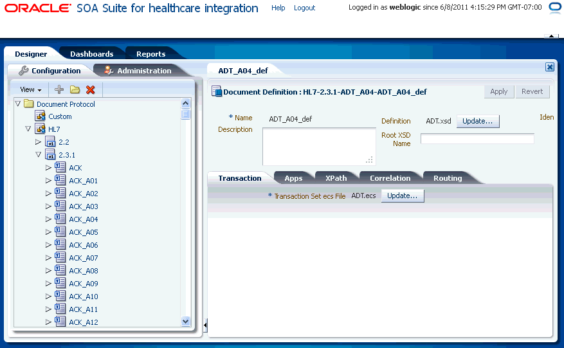Click the ACK_A04 document type icon
The height and width of the screenshot is (348, 564).
coord(60,219)
